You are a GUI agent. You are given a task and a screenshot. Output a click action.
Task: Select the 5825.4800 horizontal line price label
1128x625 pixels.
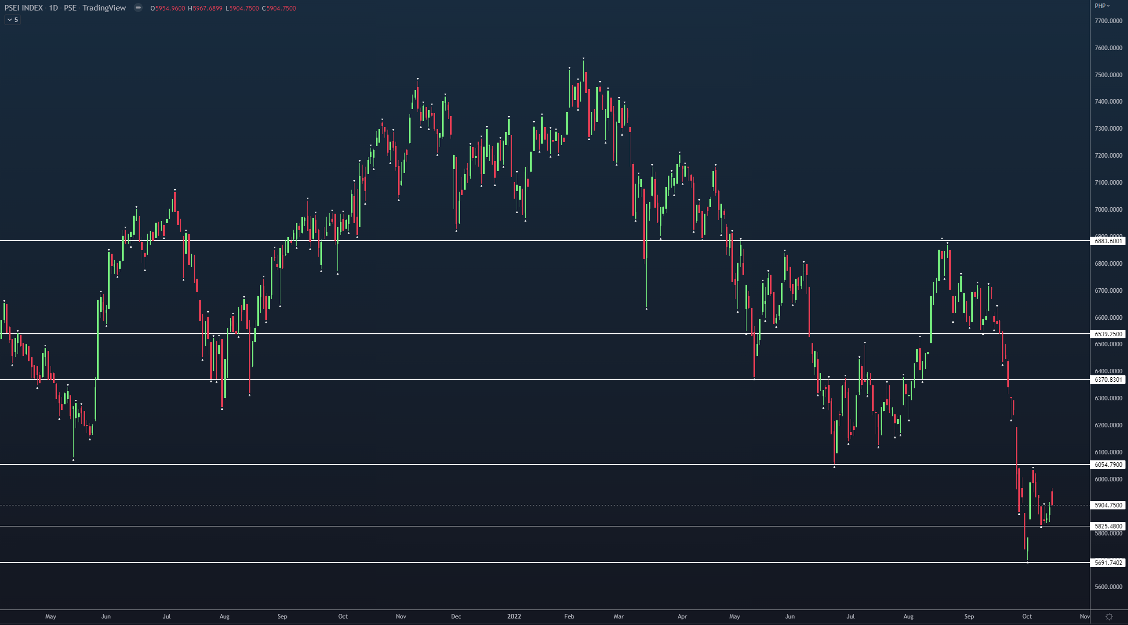click(x=1108, y=526)
